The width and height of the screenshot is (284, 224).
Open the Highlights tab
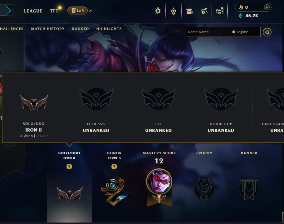(109, 29)
